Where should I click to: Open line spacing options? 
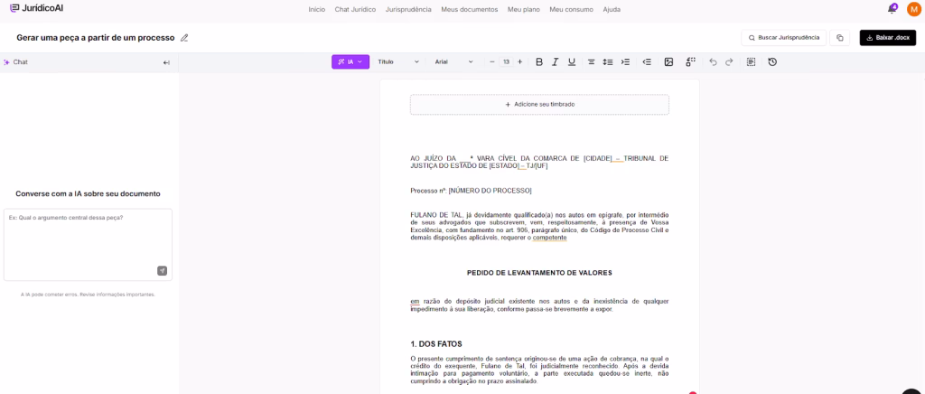pyautogui.click(x=608, y=61)
